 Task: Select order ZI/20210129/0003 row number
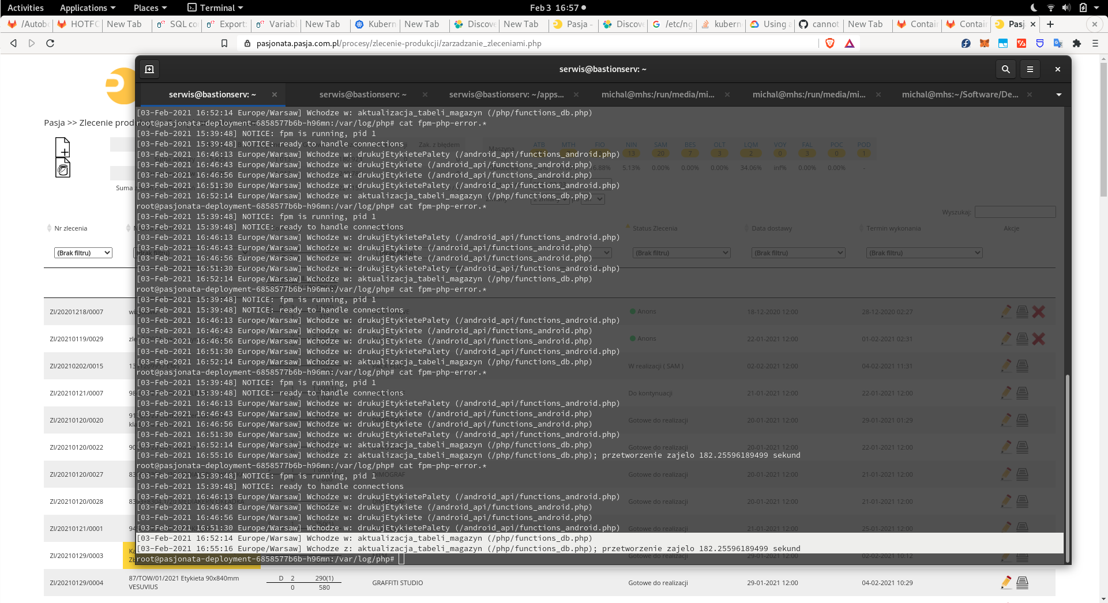pos(76,556)
